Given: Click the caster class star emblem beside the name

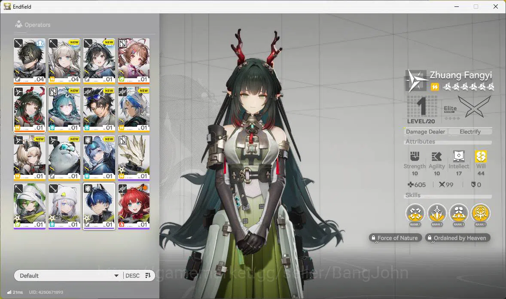Looking at the screenshot, I should 416,80.
